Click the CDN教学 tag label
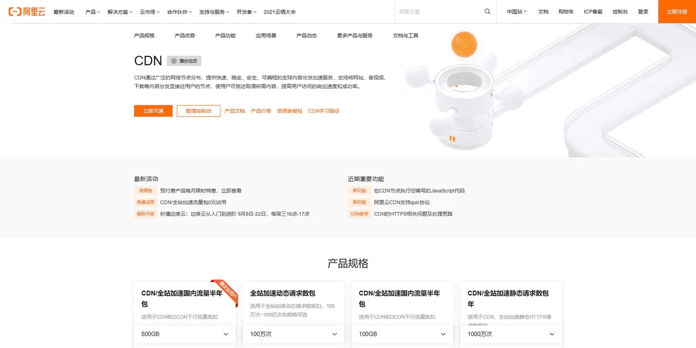The image size is (696, 348). pos(359,214)
